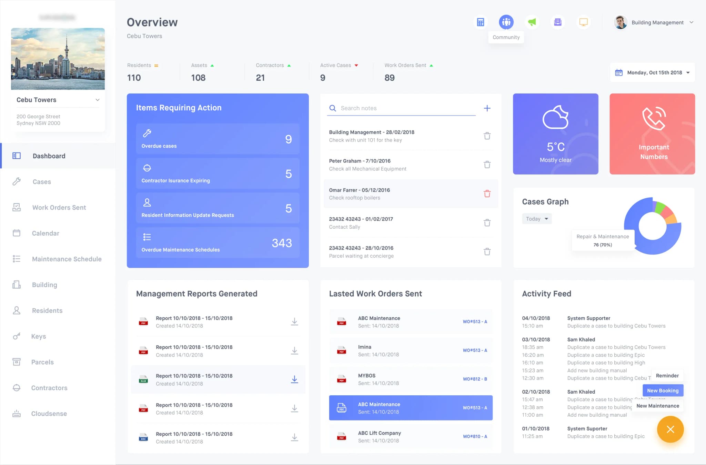Open the Today dropdown in Cases Graph
This screenshot has height=465, width=706.
pyautogui.click(x=536, y=219)
